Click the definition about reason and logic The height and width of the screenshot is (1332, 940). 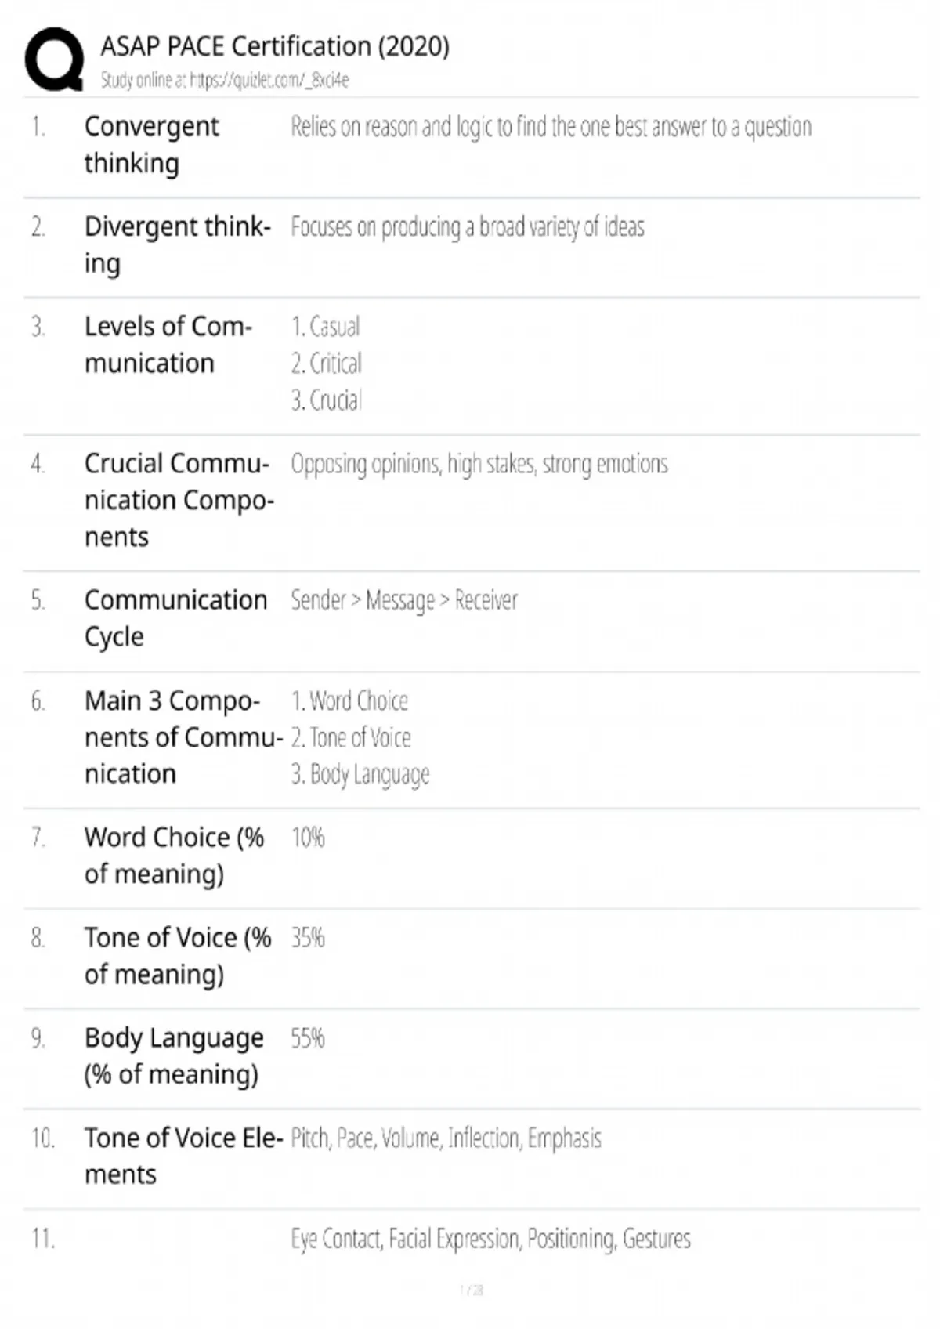pyautogui.click(x=551, y=127)
